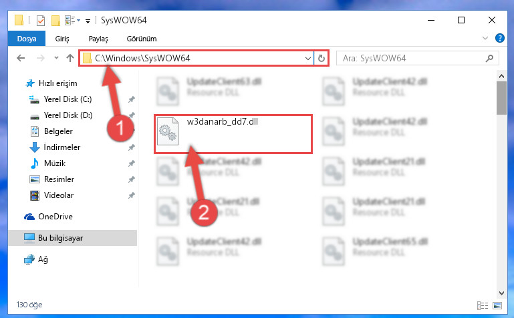The width and height of the screenshot is (514, 318).
Task: Unpin İndirmeler using its pin icon
Action: [x=132, y=147]
